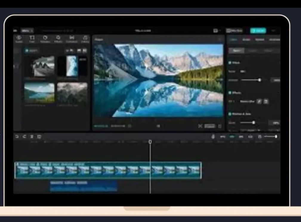
Task: Click the Opacity slider handle
Action: coord(260,80)
